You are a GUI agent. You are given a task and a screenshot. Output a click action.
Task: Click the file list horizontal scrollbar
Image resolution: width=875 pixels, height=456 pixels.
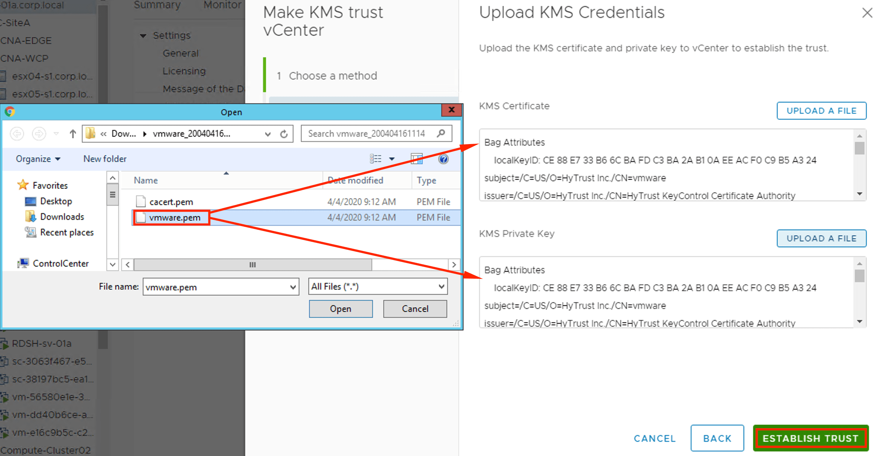[253, 265]
